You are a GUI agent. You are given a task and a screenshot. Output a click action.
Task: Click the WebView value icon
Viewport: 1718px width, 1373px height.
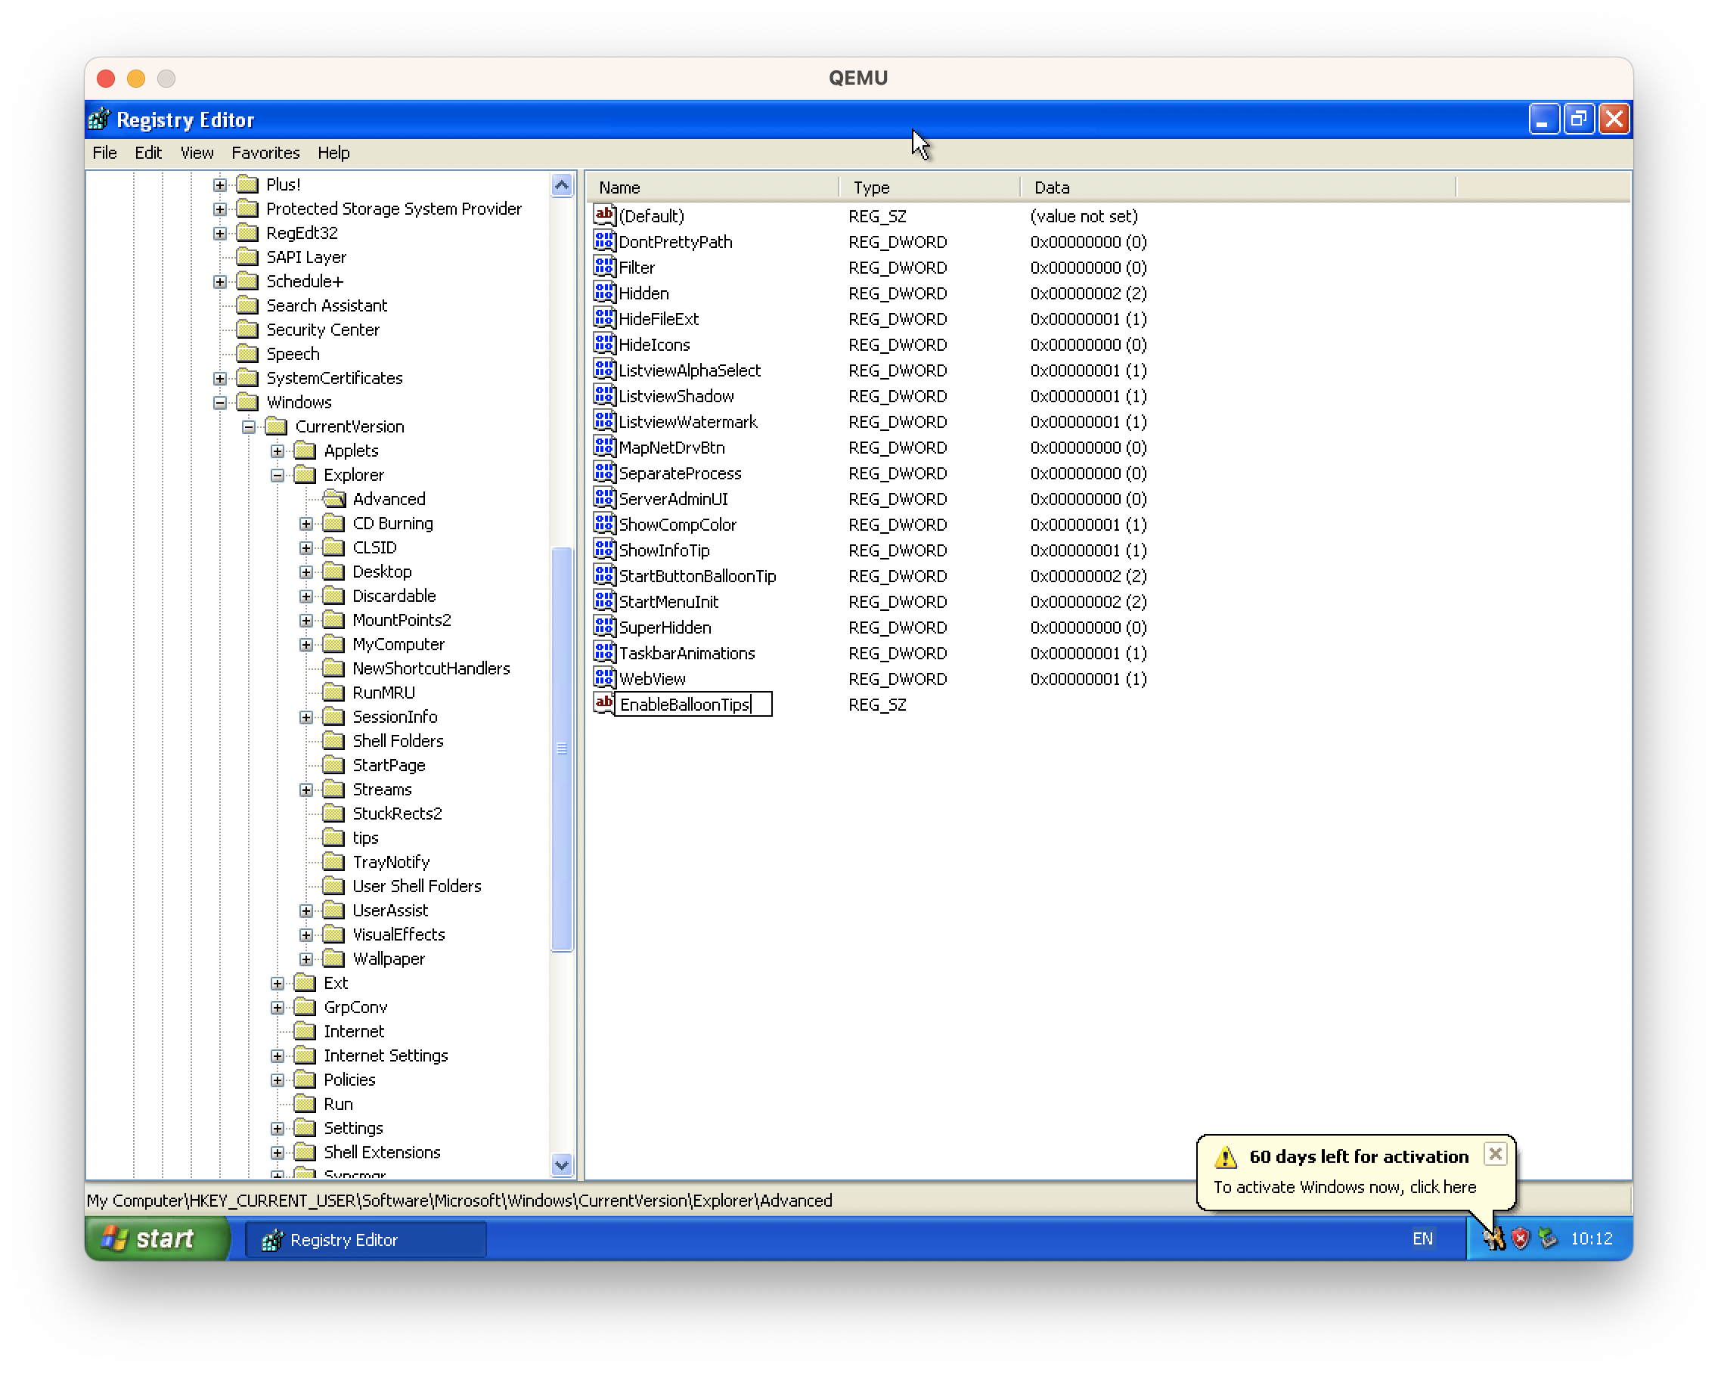coord(605,677)
